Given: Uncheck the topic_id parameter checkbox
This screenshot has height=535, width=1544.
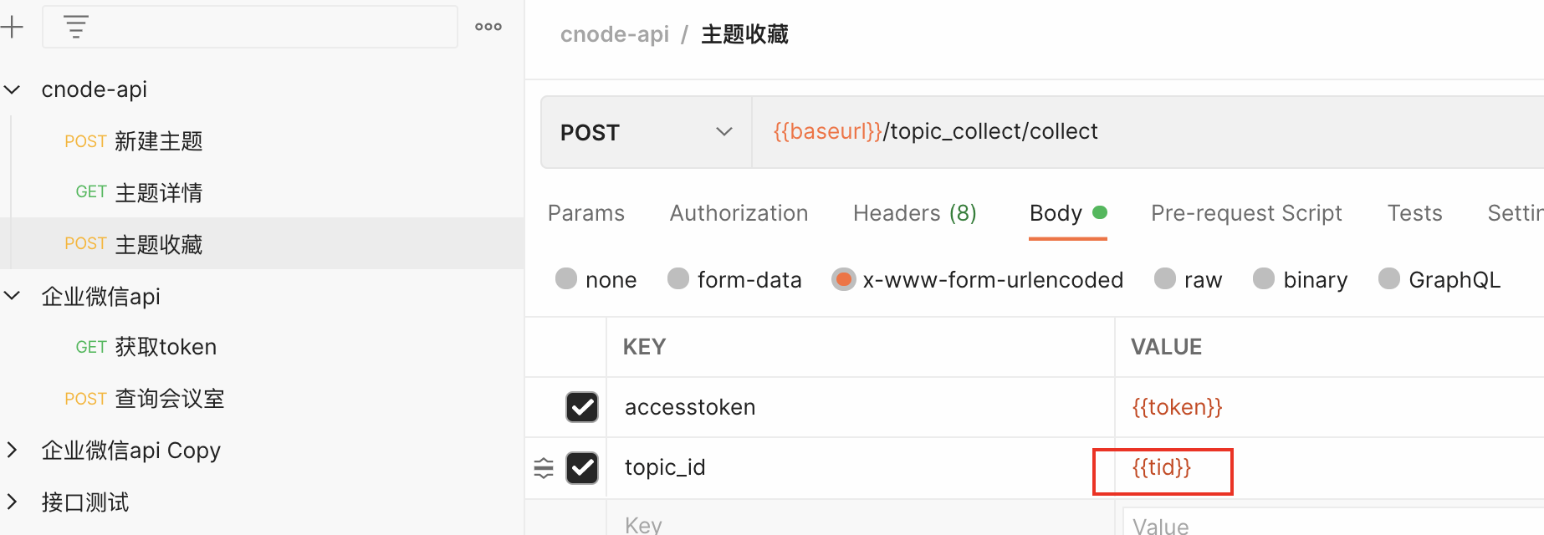Looking at the screenshot, I should click(582, 468).
